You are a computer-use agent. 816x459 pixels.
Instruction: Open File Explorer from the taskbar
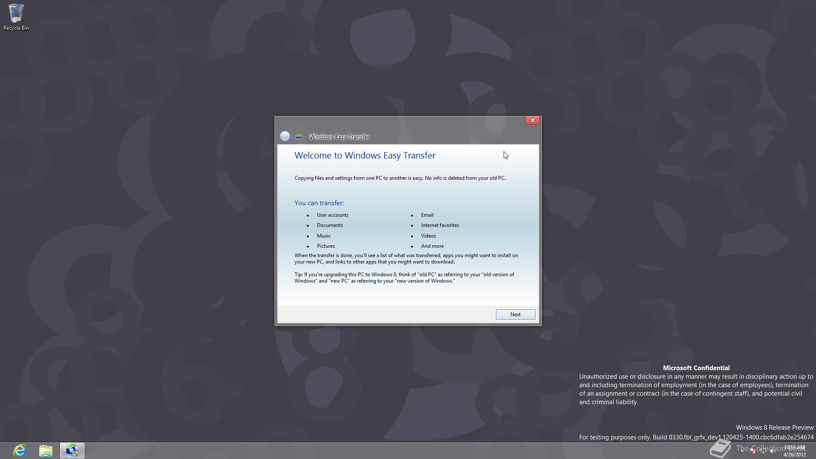(46, 450)
